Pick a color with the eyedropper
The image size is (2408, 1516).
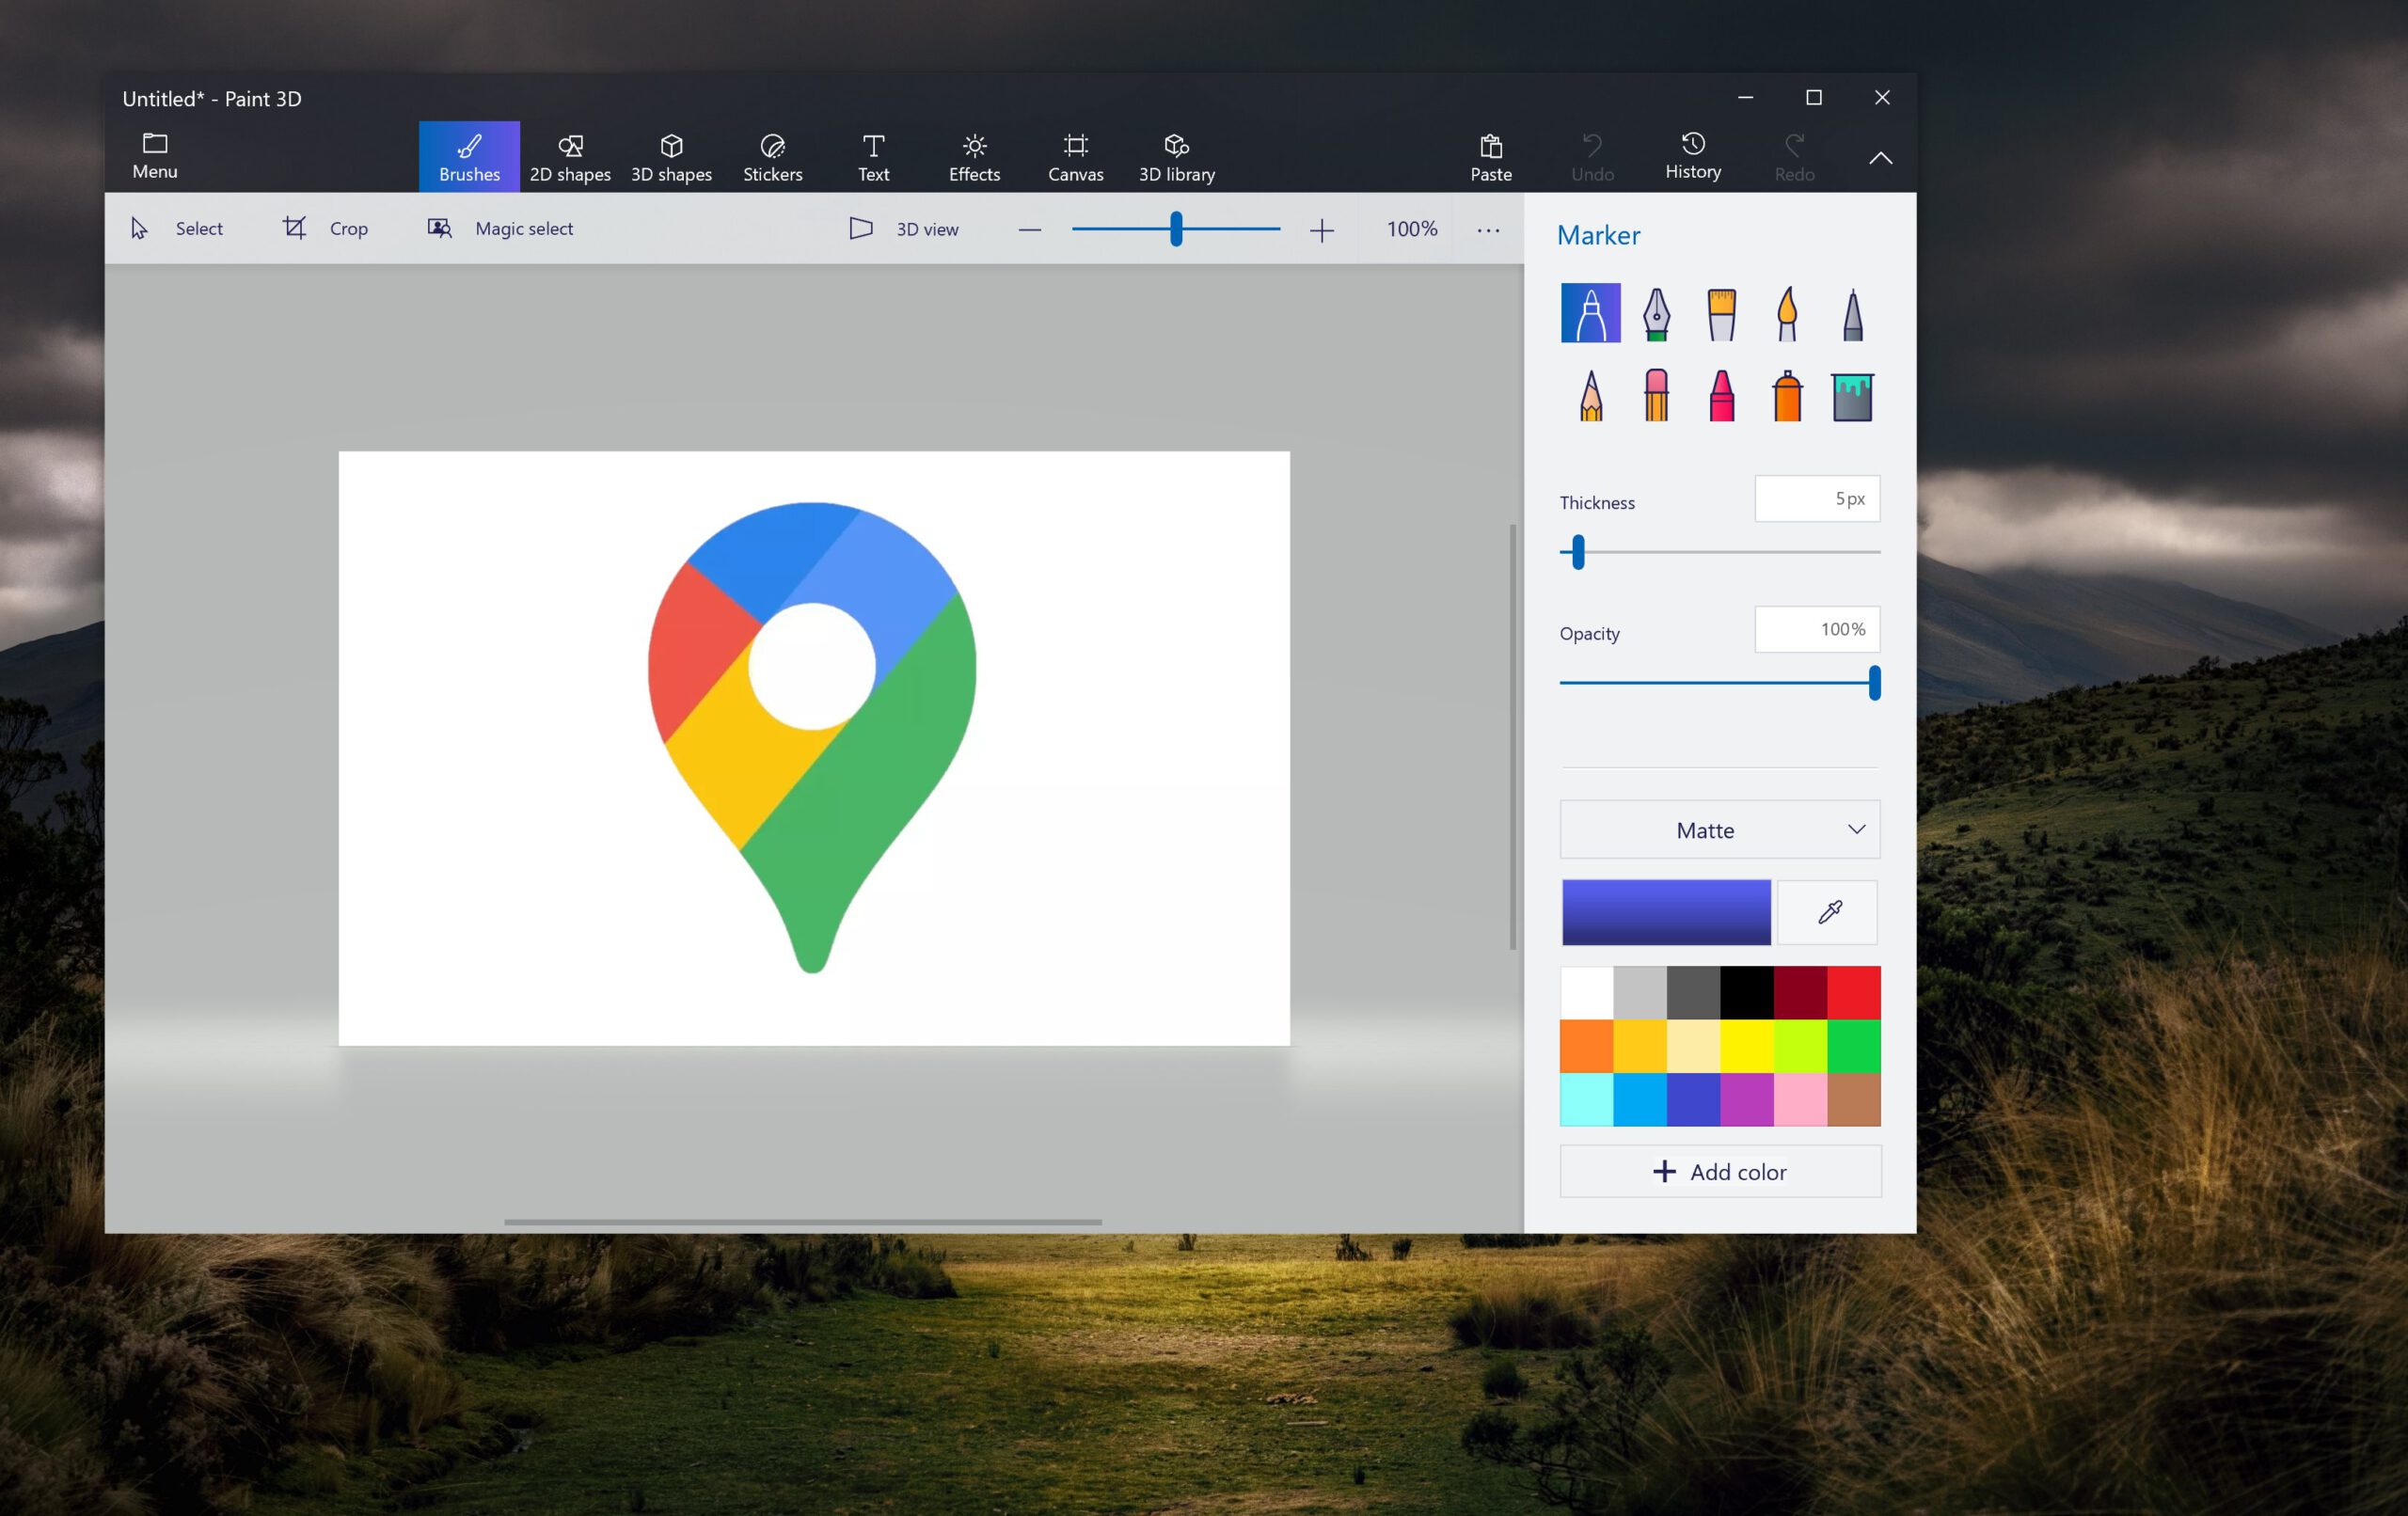point(1829,912)
